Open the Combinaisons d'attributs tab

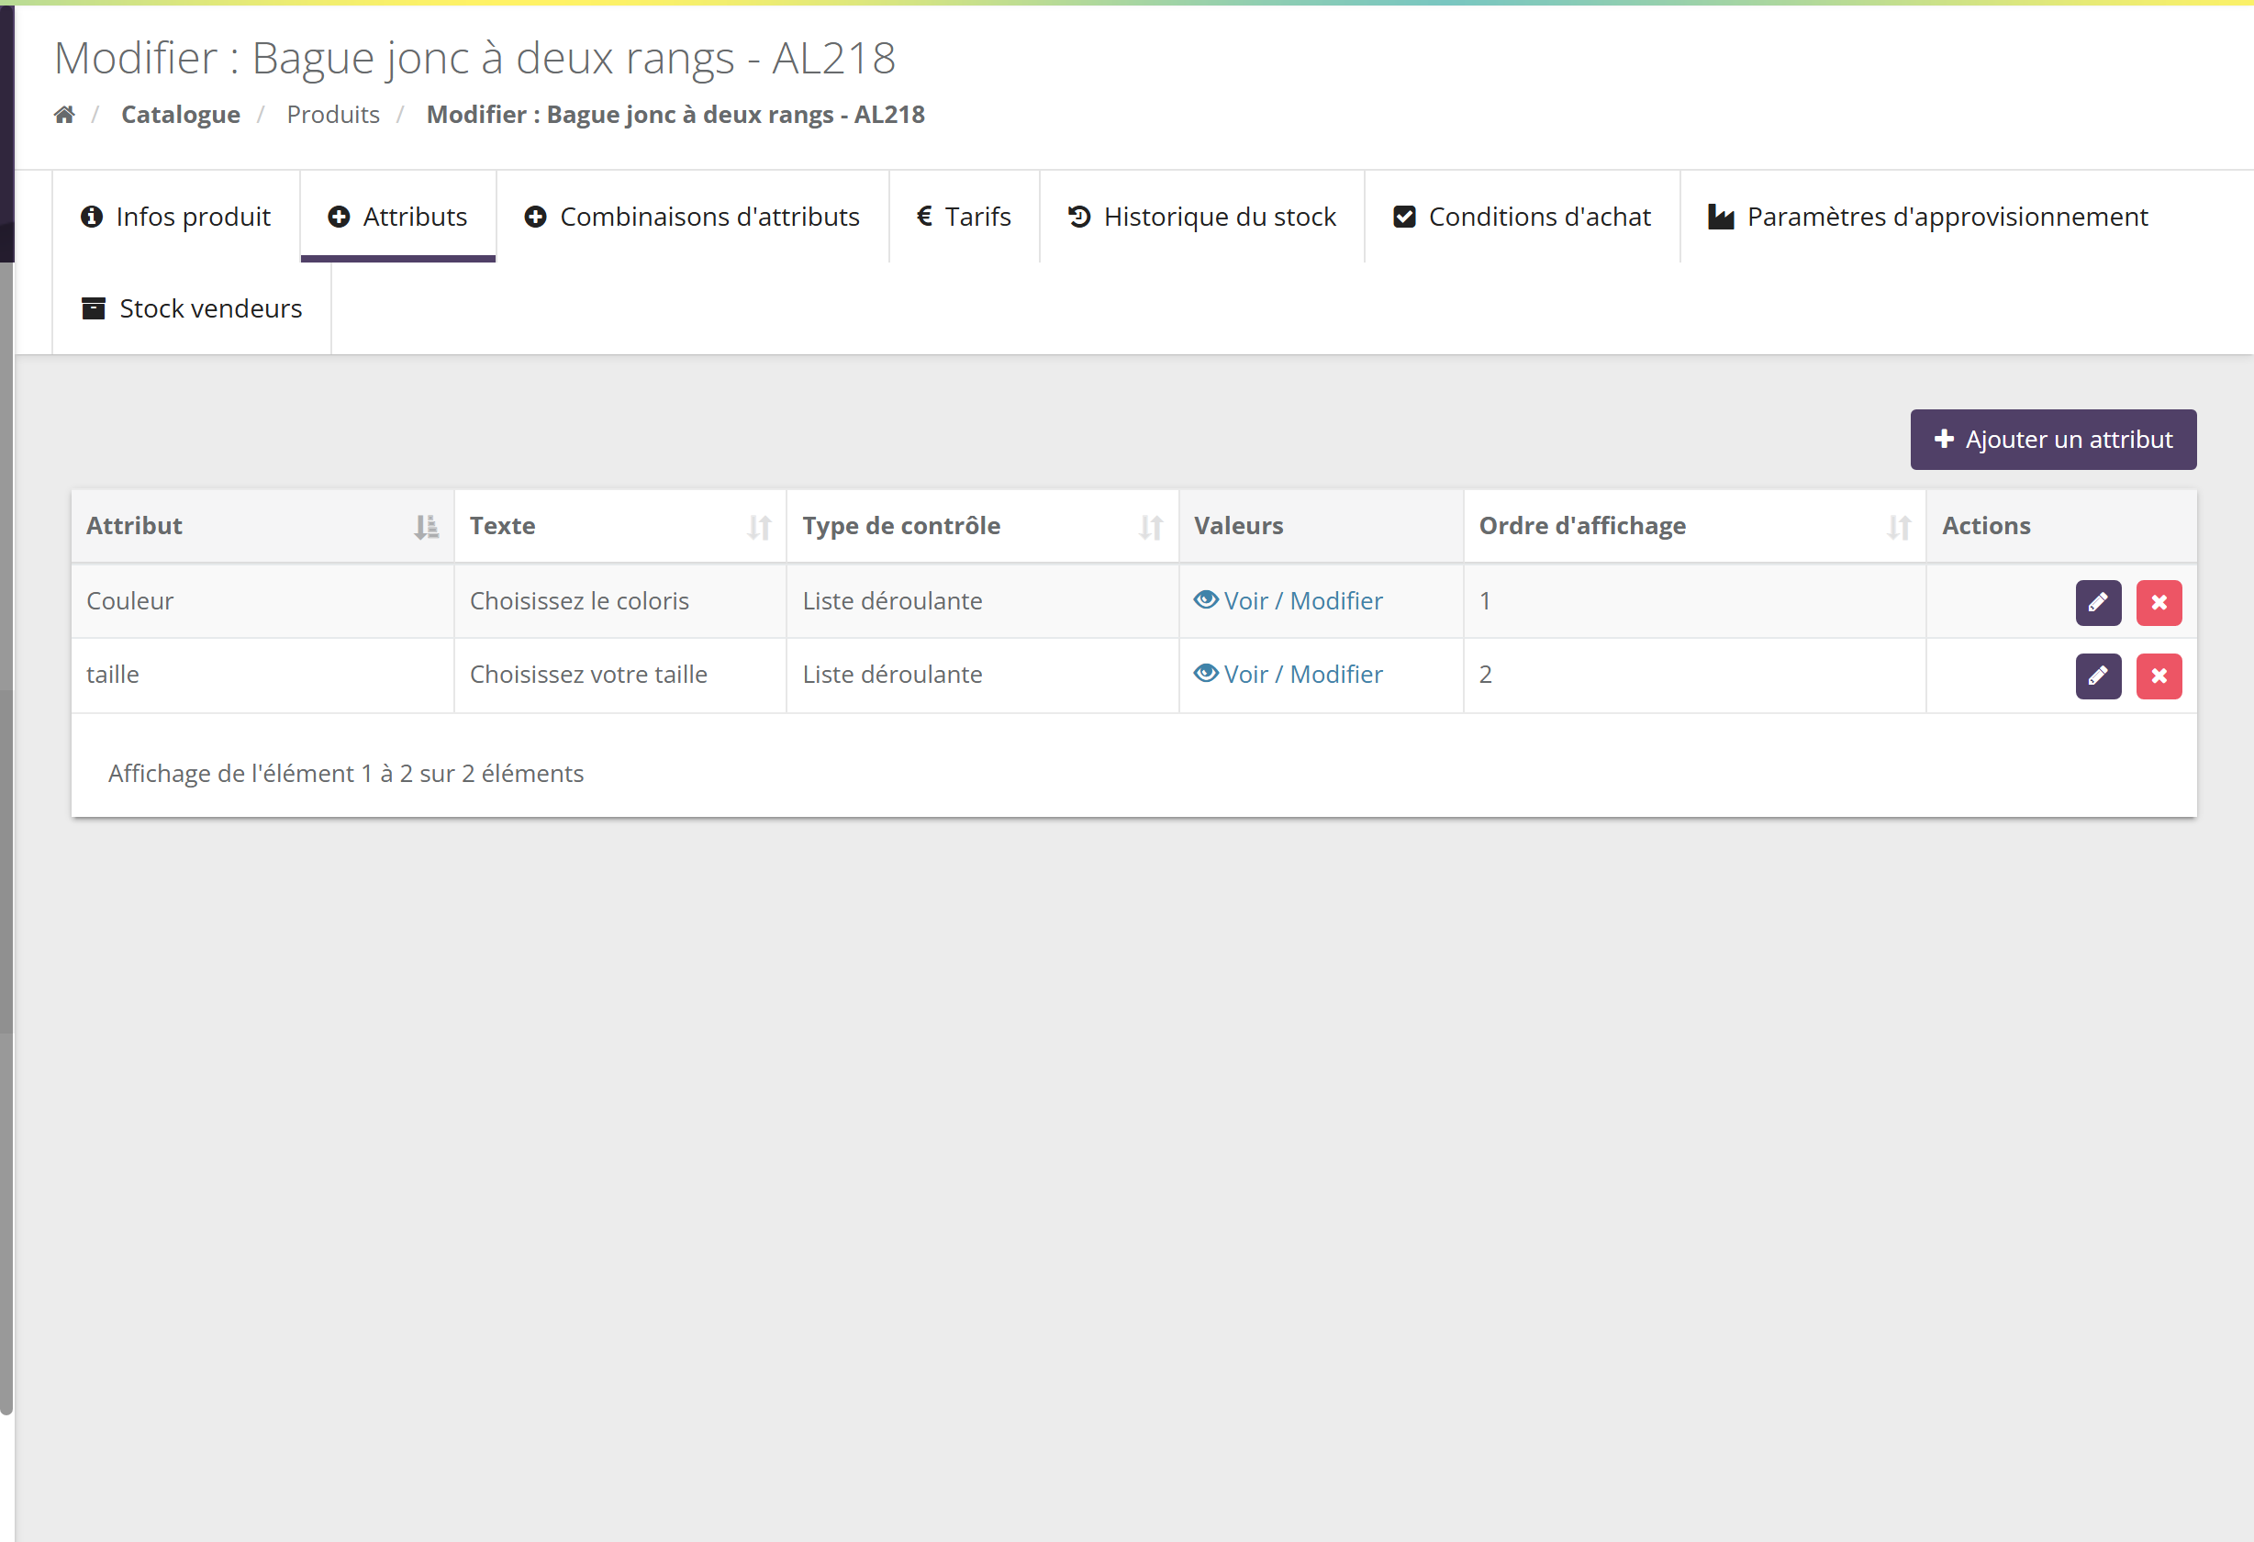[x=693, y=217]
